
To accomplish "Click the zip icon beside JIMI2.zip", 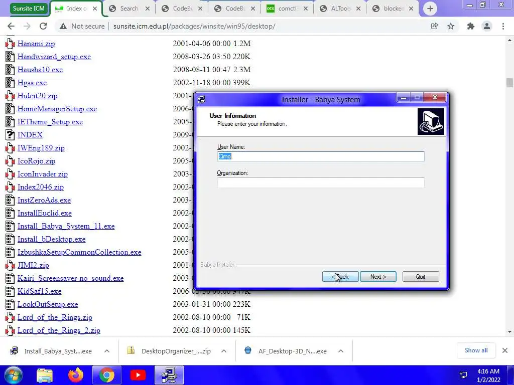I will (10, 265).
